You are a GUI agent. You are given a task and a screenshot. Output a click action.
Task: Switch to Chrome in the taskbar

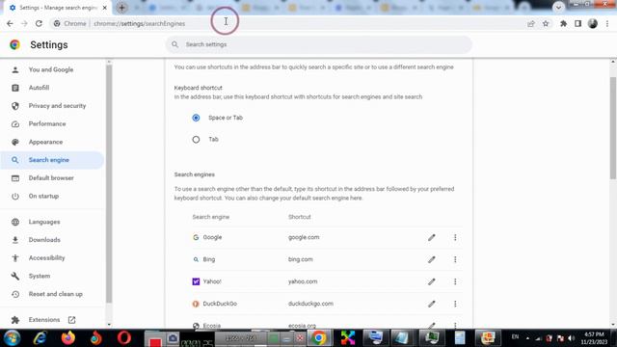pyautogui.click(x=319, y=338)
